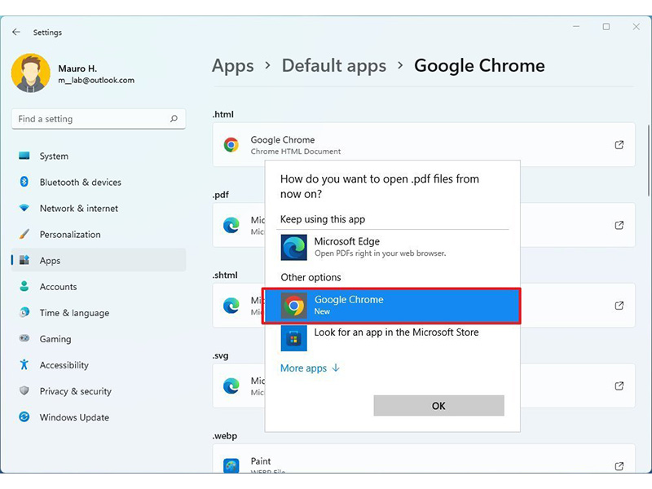This screenshot has width=652, height=489.
Task: Click Google Chrome under .html
Action: pos(424,145)
